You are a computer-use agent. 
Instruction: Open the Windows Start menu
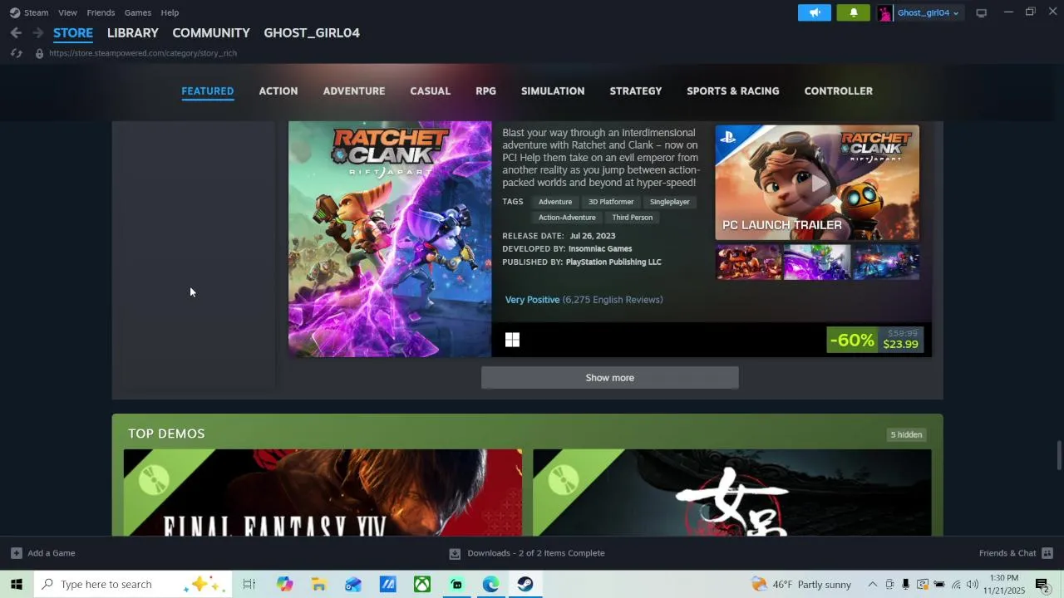17,584
